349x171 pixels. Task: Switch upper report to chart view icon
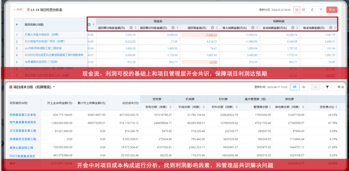[303, 10]
